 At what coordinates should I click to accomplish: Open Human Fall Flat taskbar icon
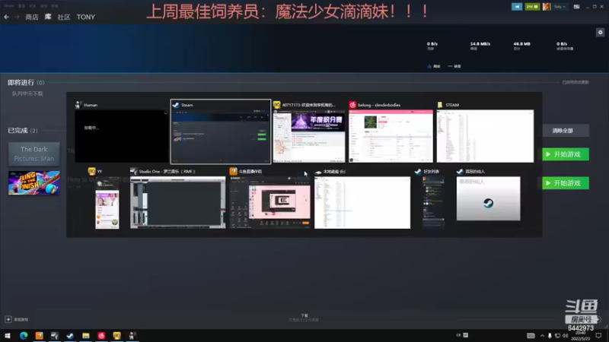point(132,336)
